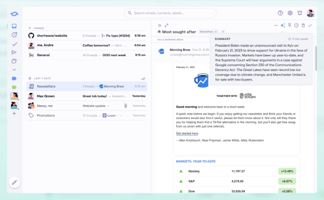
Task: Click the Nasdaq +13.48% badge
Action: click(287, 171)
